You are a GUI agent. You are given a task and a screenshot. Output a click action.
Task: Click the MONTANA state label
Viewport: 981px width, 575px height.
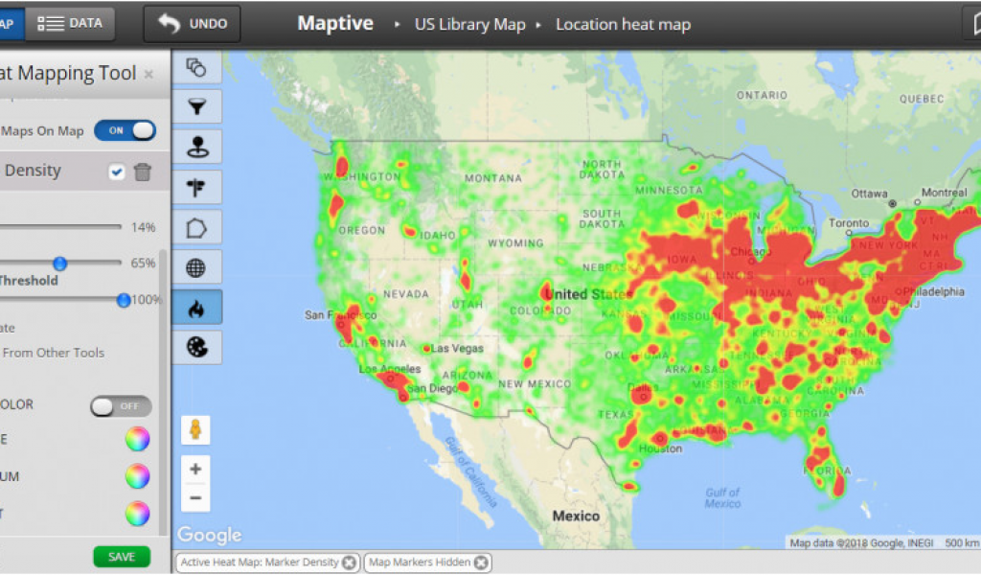pos(493,178)
